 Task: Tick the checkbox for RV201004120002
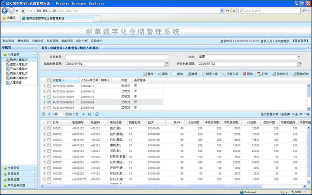point(49,86)
